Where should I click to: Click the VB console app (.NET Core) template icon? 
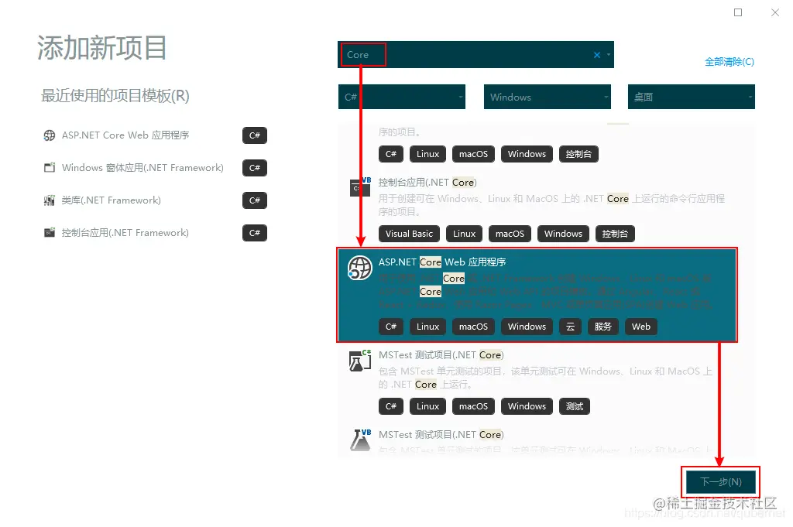coord(360,187)
